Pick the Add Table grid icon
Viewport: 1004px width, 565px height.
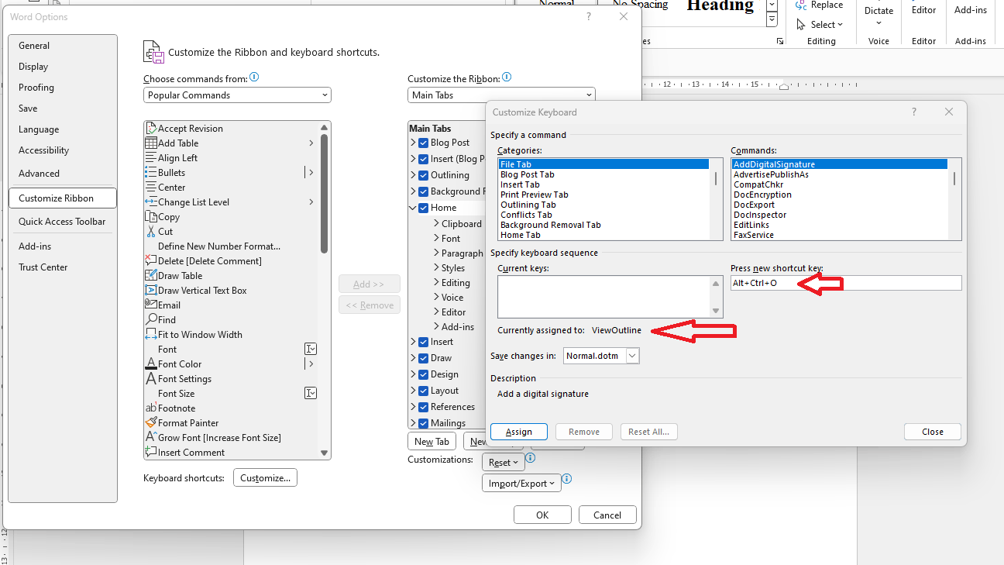pyautogui.click(x=151, y=143)
